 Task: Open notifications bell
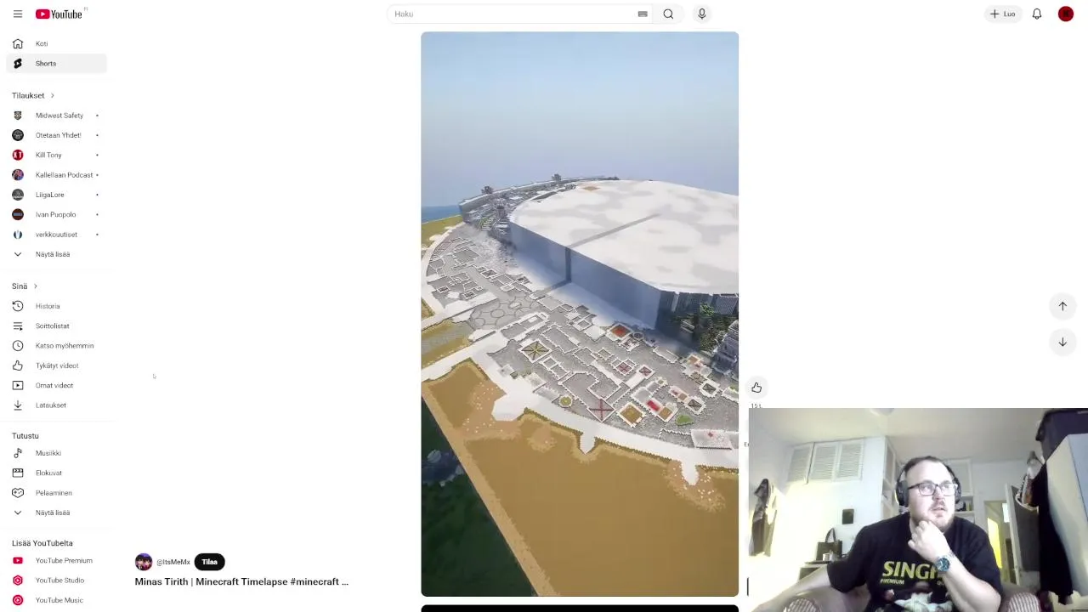point(1037,14)
